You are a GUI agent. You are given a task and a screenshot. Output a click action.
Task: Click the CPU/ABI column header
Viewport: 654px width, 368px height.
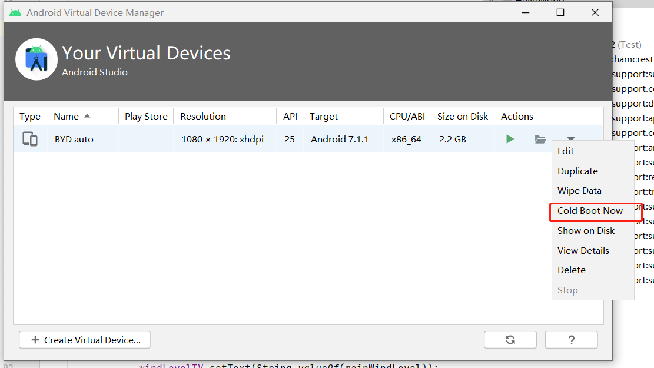[407, 117]
